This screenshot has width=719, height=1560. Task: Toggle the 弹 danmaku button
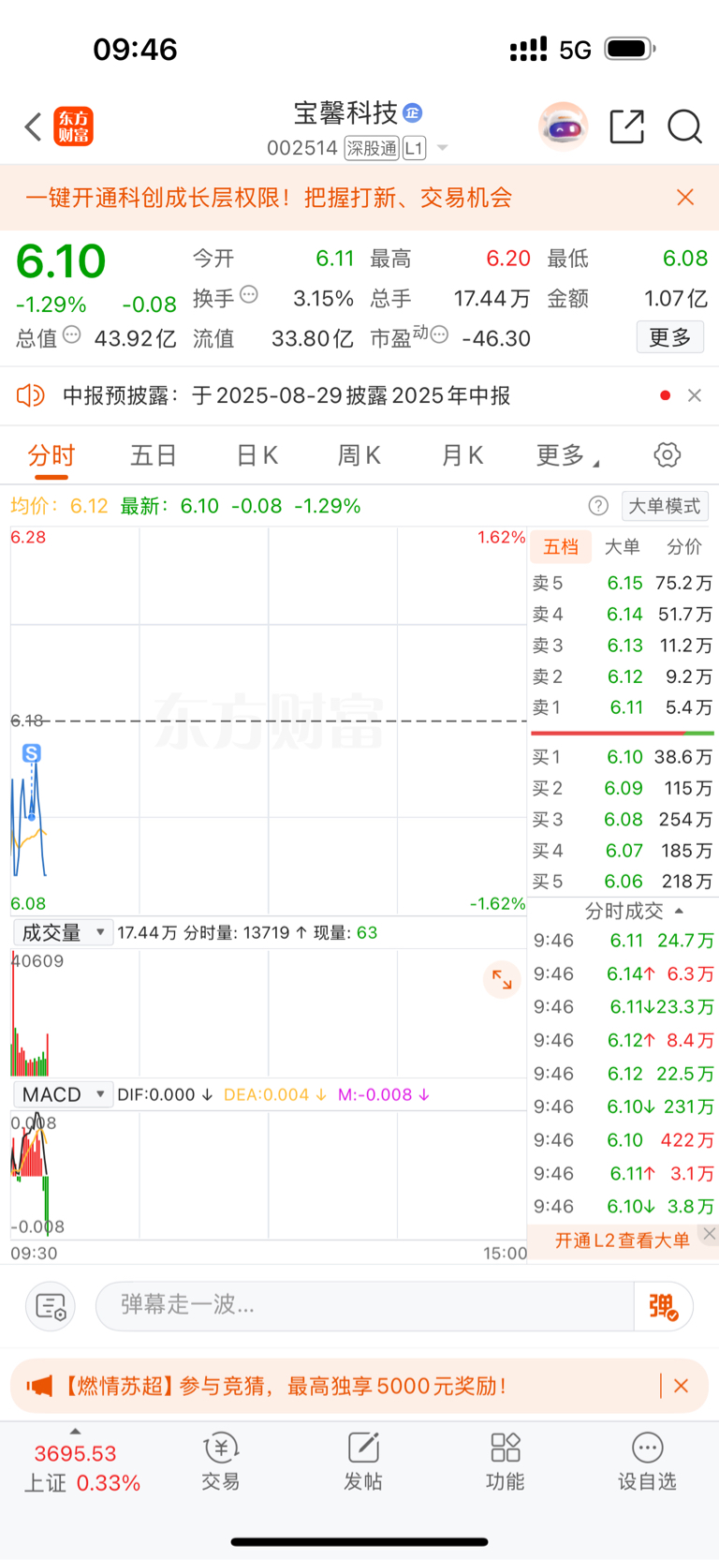663,1306
